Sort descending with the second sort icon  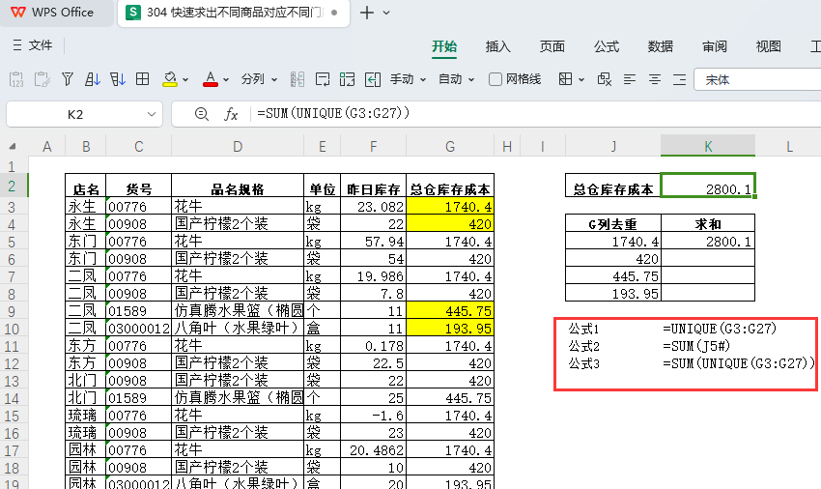pyautogui.click(x=117, y=79)
